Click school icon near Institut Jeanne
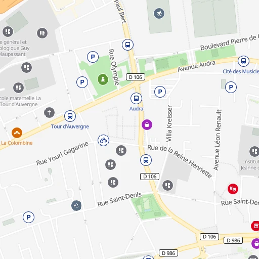The width and height of the screenshot is (259, 259). click(x=254, y=151)
